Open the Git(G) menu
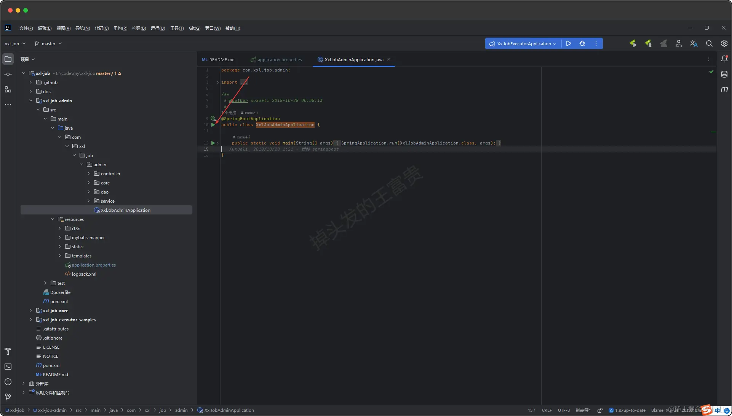The image size is (732, 416). click(194, 28)
